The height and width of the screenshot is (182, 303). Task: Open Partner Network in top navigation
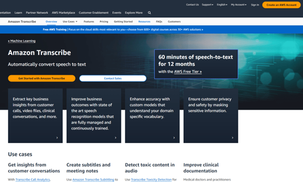(37, 13)
